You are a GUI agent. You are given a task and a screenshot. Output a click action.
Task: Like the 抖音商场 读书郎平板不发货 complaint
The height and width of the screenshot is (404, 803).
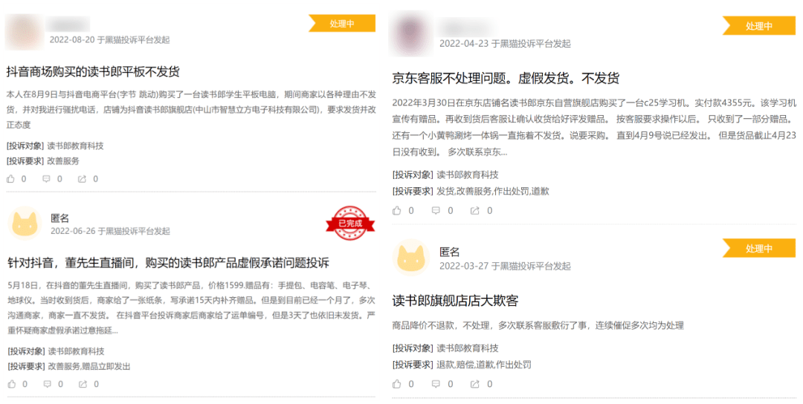[11, 179]
